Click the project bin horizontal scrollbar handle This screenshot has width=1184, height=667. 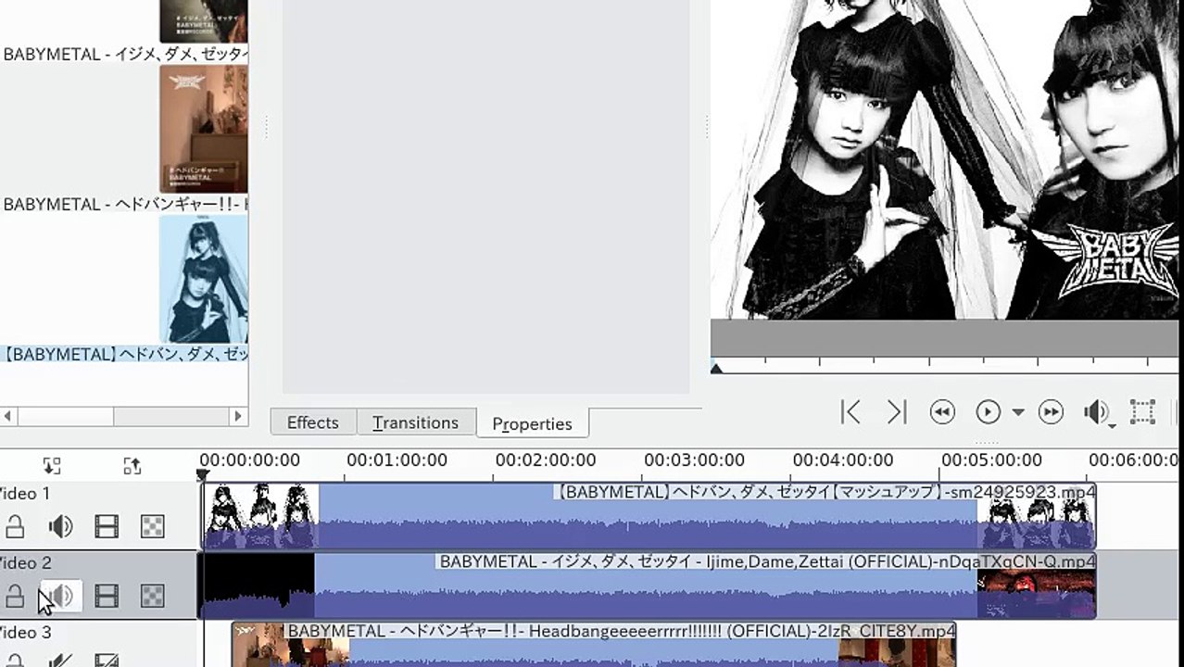(x=65, y=417)
